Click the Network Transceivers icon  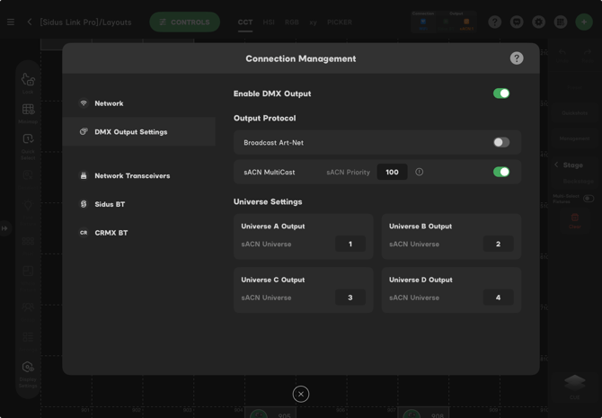84,175
